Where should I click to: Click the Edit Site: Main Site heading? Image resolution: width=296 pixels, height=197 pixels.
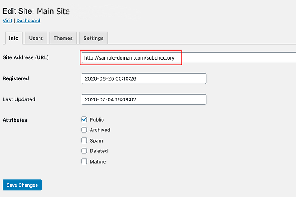(x=36, y=11)
